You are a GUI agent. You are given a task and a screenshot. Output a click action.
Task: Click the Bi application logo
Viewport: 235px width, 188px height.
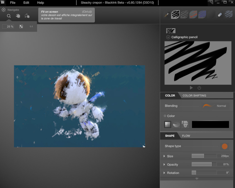coord(3,2)
